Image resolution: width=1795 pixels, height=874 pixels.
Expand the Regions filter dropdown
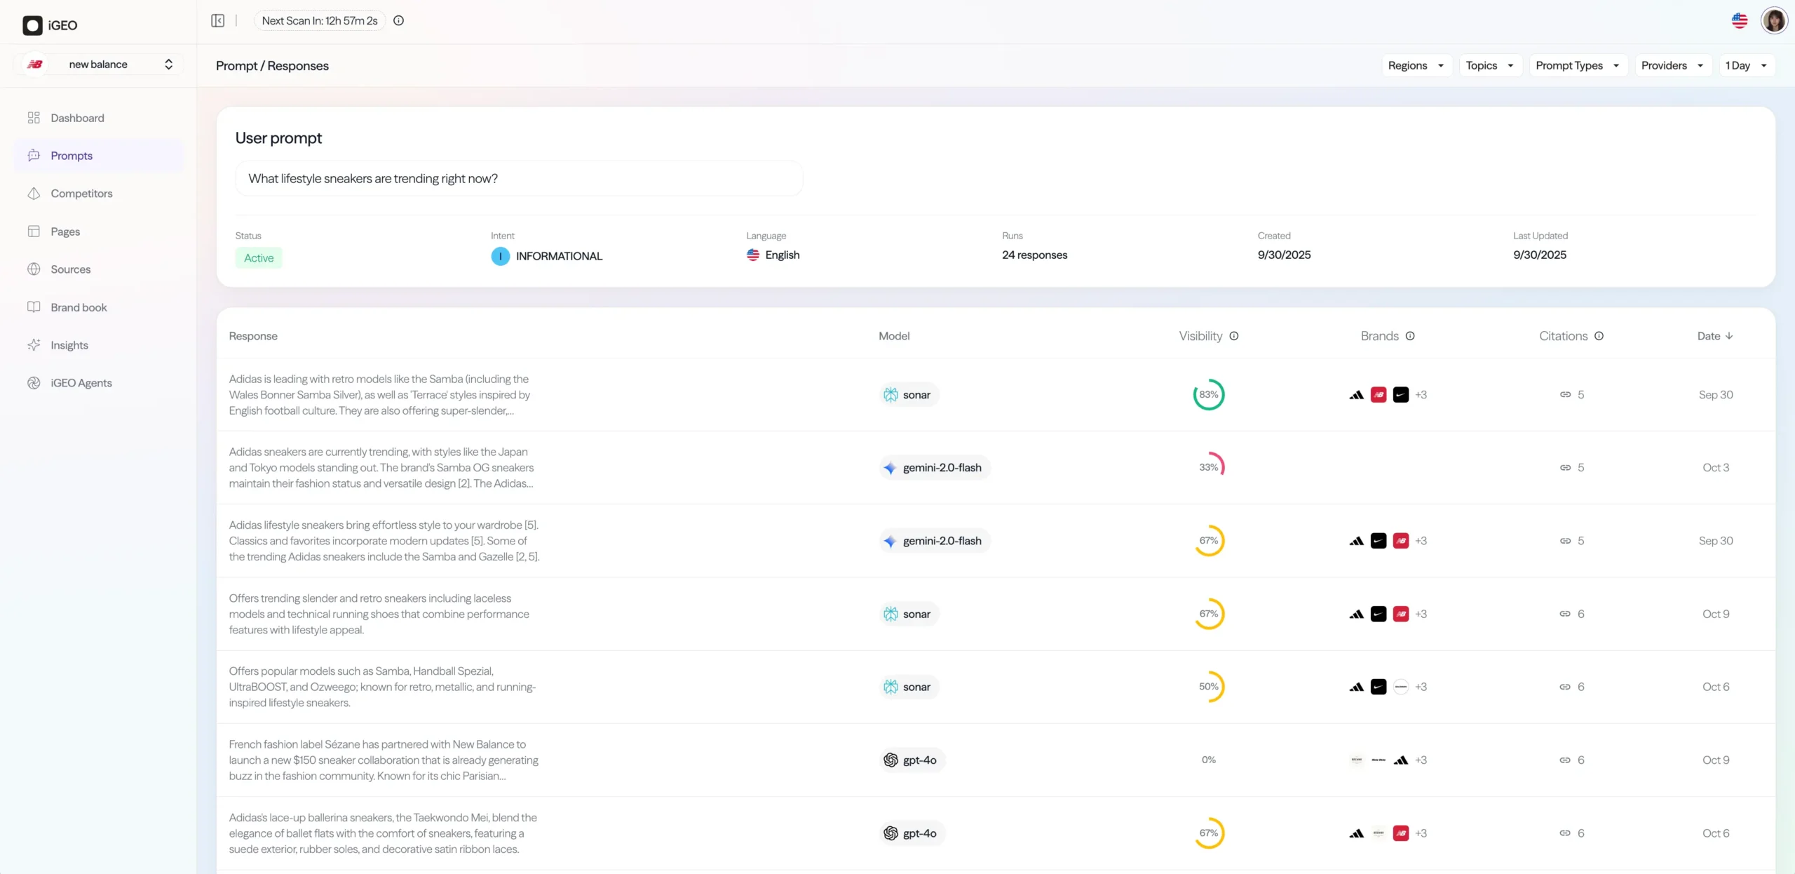1416,65
